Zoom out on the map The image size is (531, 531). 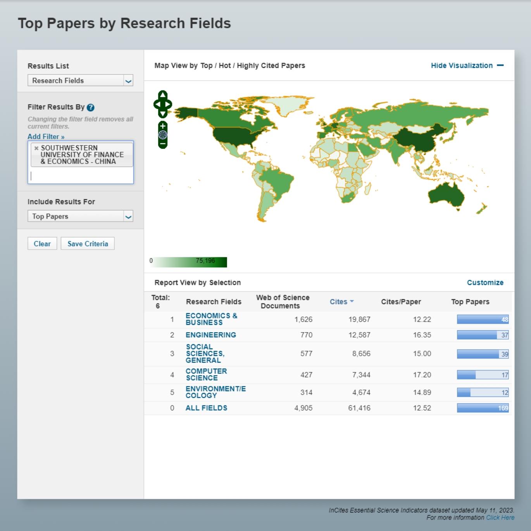click(x=163, y=144)
